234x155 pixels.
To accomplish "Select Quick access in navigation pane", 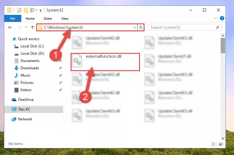I will (x=29, y=39).
